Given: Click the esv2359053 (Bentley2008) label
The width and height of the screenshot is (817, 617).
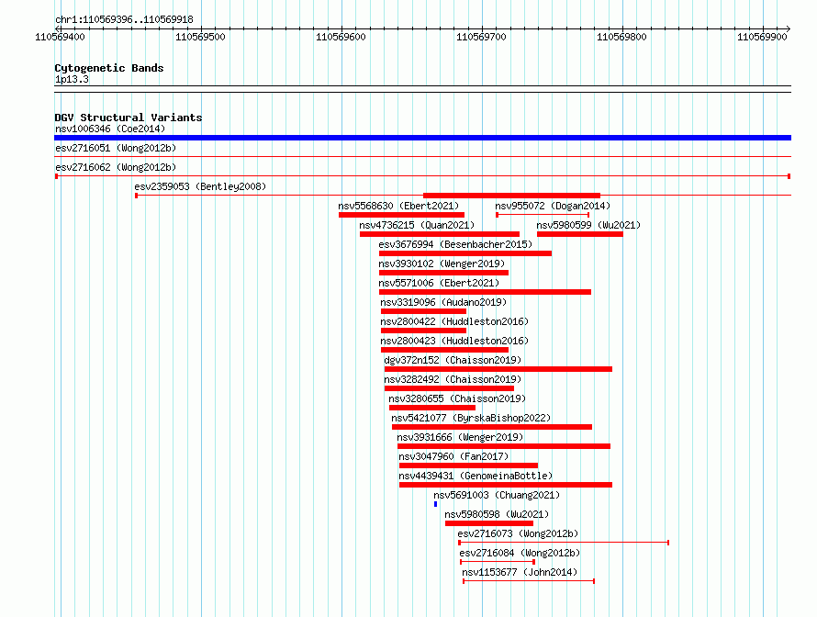Looking at the screenshot, I should click(x=200, y=186).
